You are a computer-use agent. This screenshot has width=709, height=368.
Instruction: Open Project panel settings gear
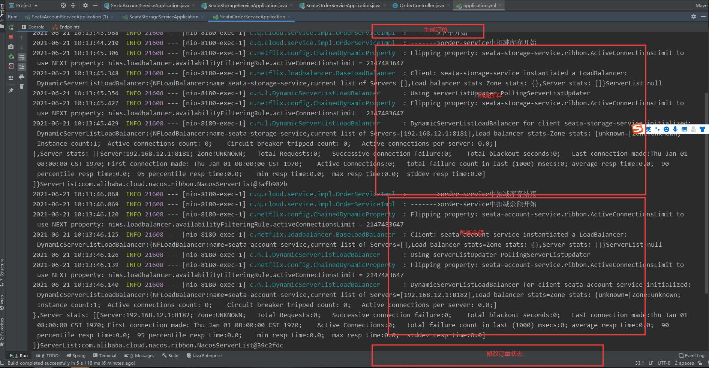click(85, 5)
